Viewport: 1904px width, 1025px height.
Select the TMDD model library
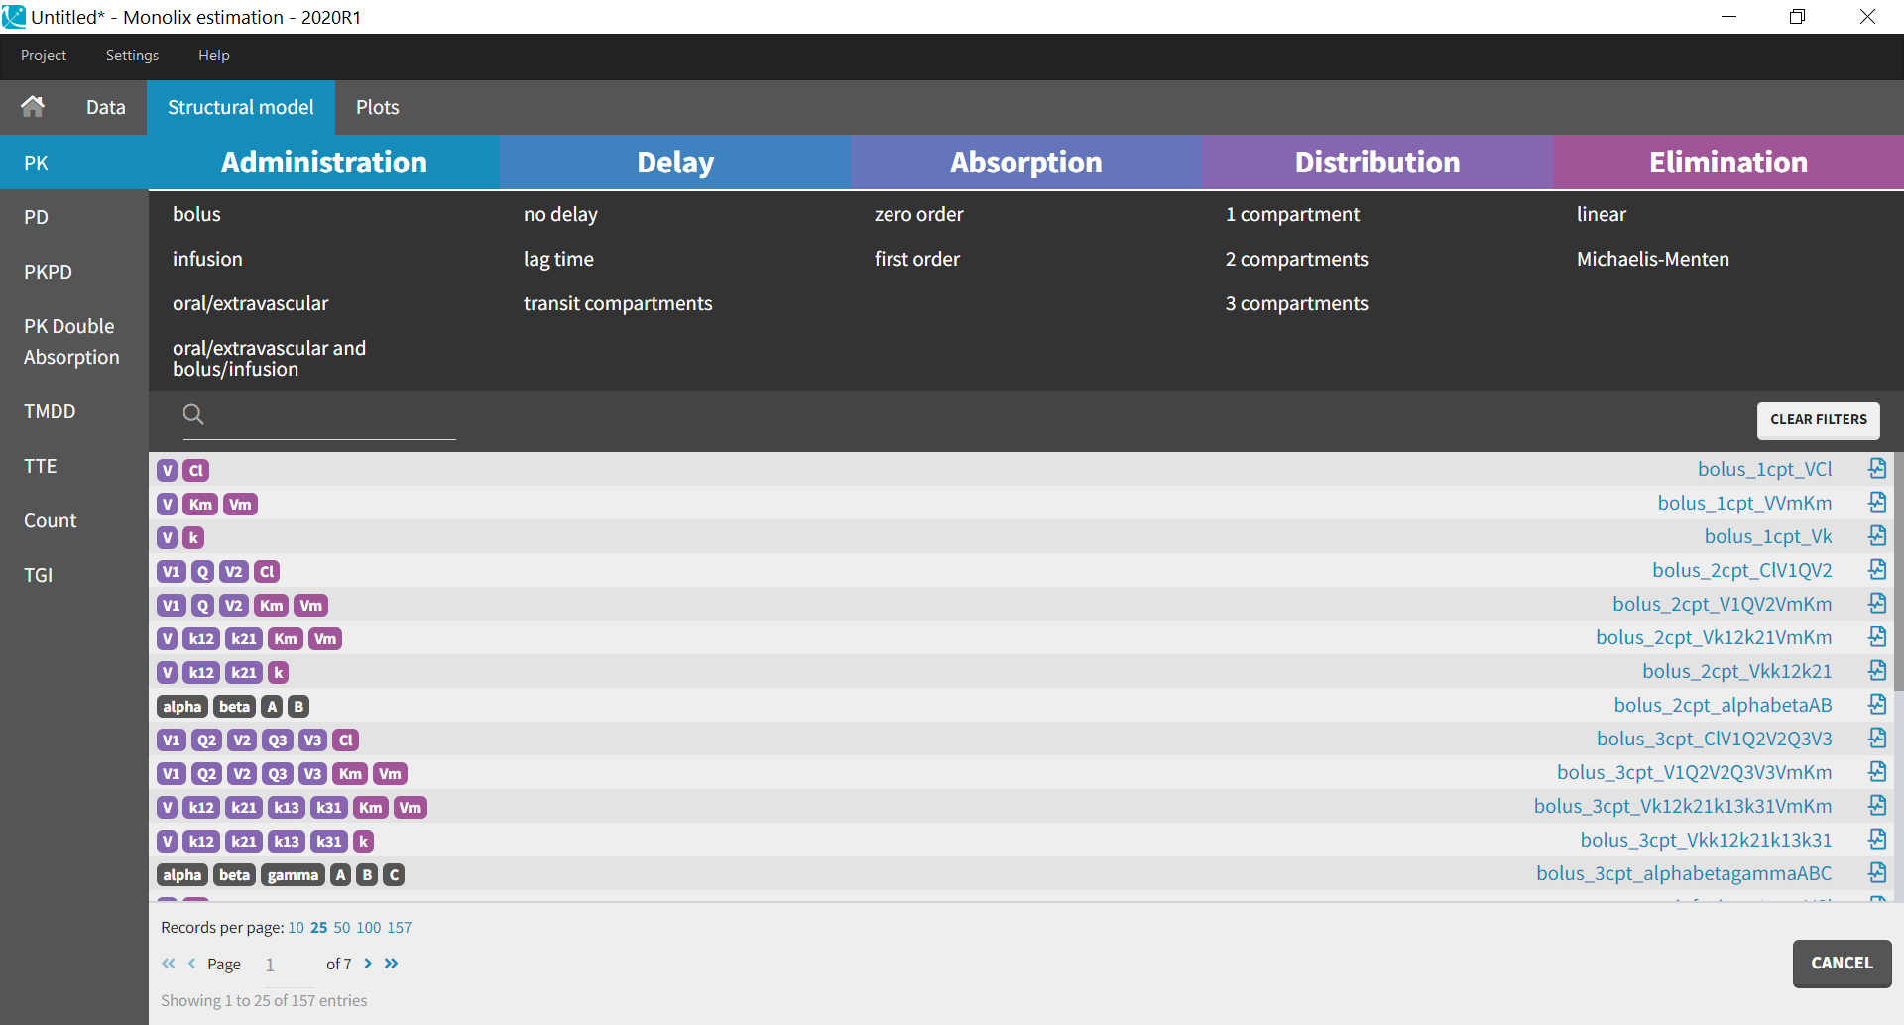[x=50, y=411]
